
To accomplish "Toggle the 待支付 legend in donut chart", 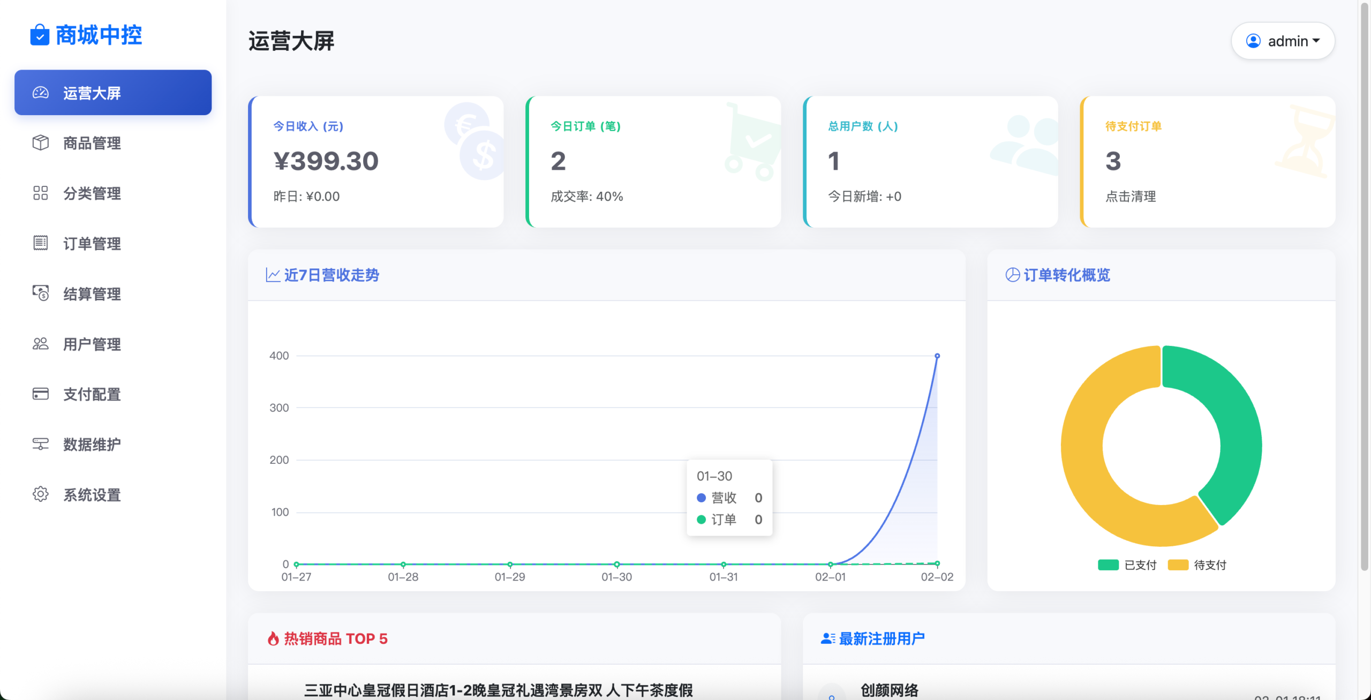I will tap(1198, 564).
